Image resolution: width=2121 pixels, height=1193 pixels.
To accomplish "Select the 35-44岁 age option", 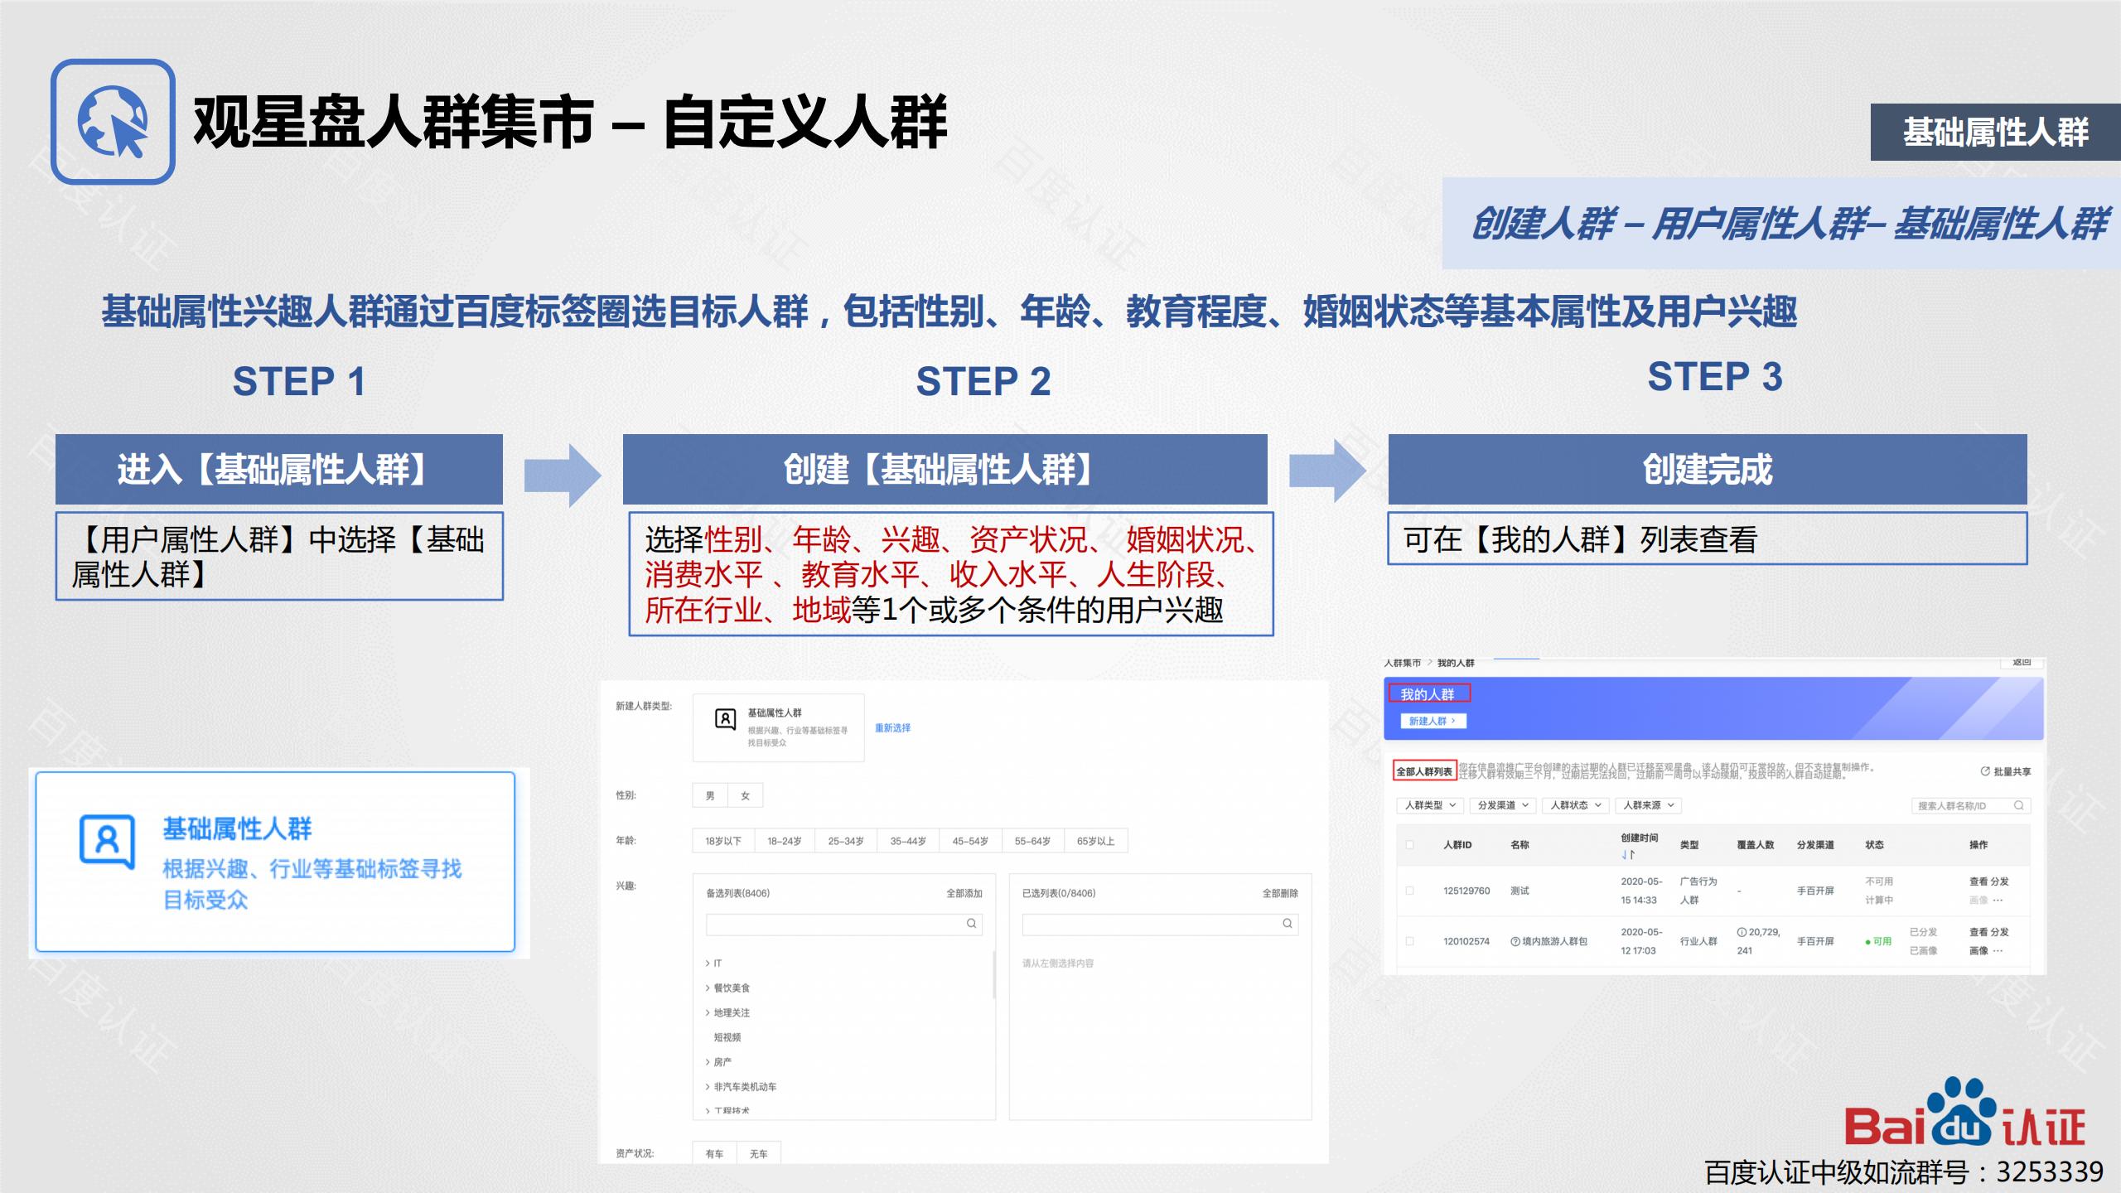I will (x=908, y=841).
